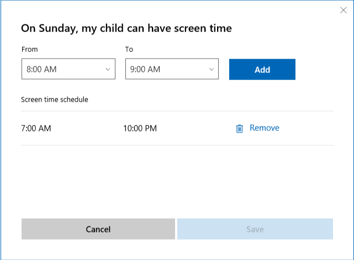Click the 'To' field label

coord(129,50)
